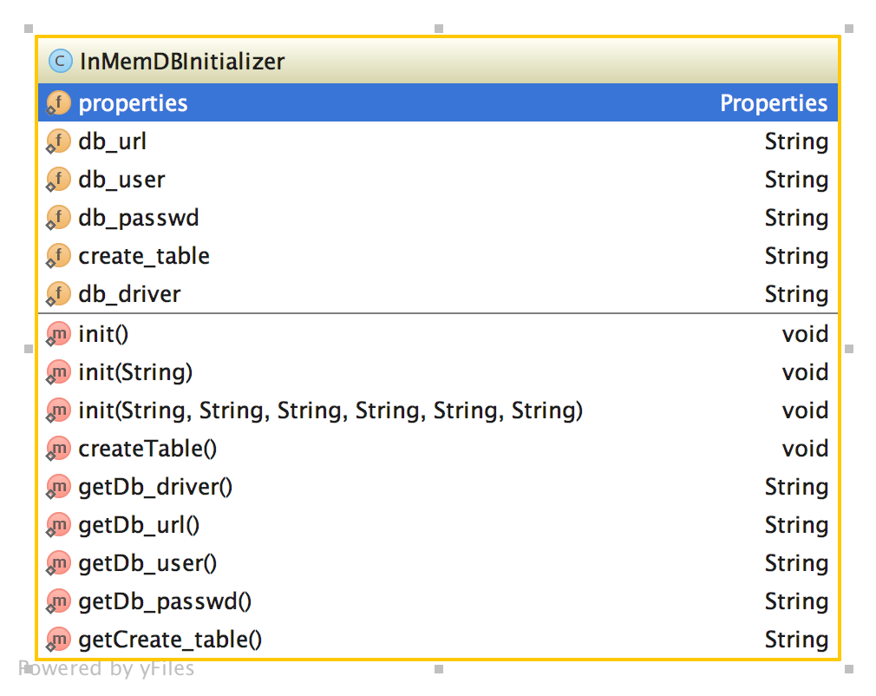Select the getDb_driver() method name
Viewport: 876px width, 696px height.
[155, 487]
